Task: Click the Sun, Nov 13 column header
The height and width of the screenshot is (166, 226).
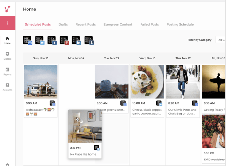Action: pos(41,58)
